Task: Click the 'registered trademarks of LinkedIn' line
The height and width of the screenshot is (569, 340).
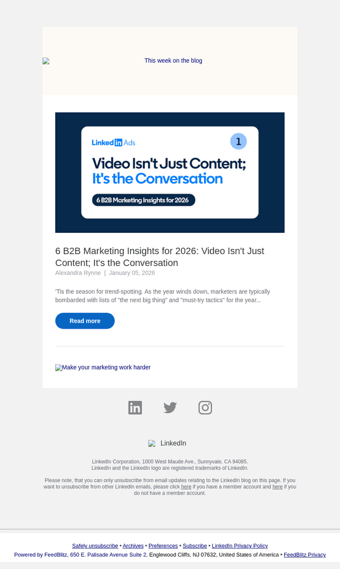Action: click(x=169, y=468)
